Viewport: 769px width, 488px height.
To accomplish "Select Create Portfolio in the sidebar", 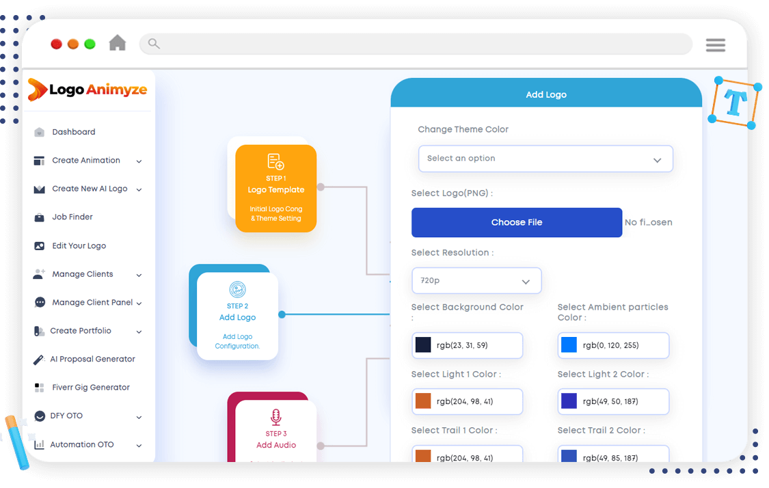I will [81, 331].
